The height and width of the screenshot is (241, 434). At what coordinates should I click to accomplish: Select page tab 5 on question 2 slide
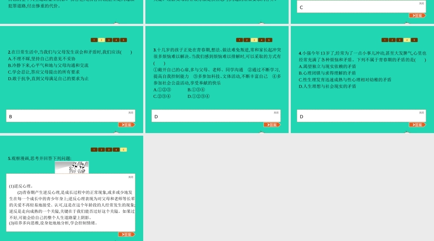123,40
